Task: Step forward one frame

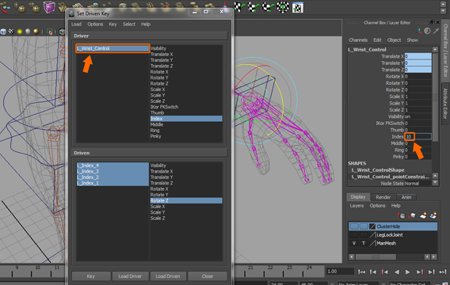Action: click(431, 272)
